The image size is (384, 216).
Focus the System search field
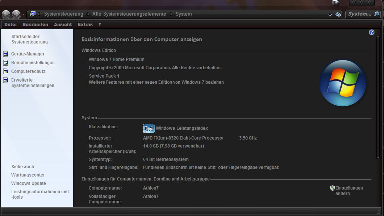tap(359, 14)
